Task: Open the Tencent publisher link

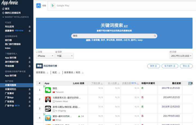Action: coord(60,92)
